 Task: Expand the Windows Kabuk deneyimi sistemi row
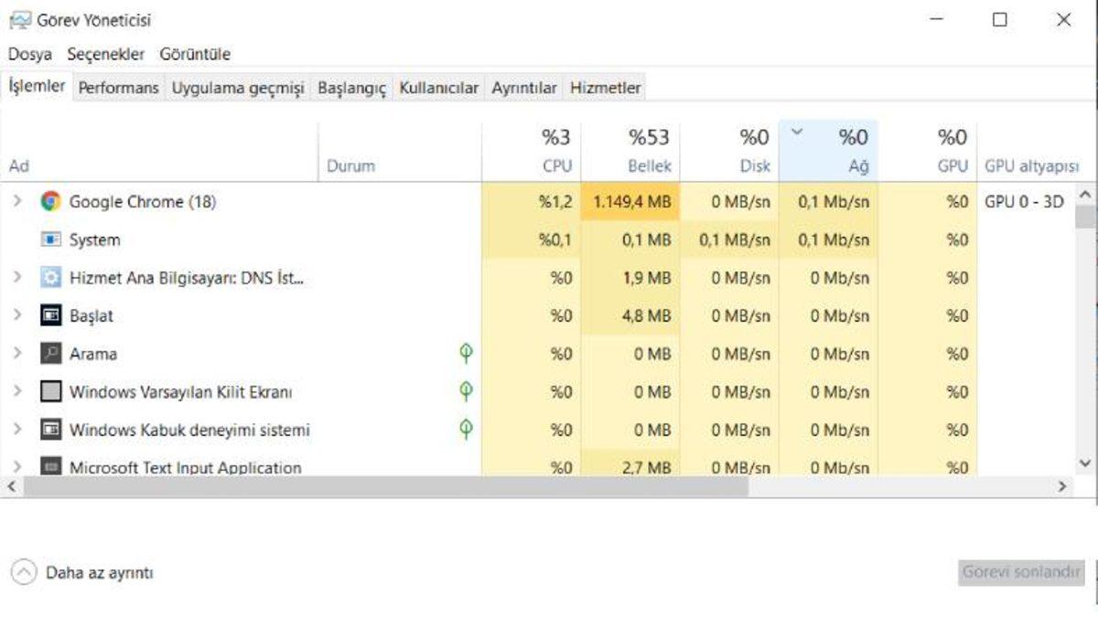16,430
